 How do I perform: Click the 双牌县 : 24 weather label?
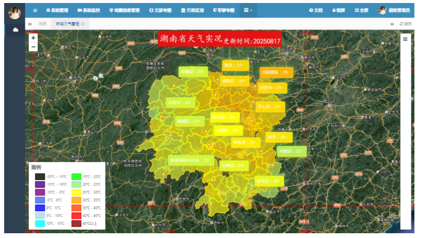coord(234,166)
